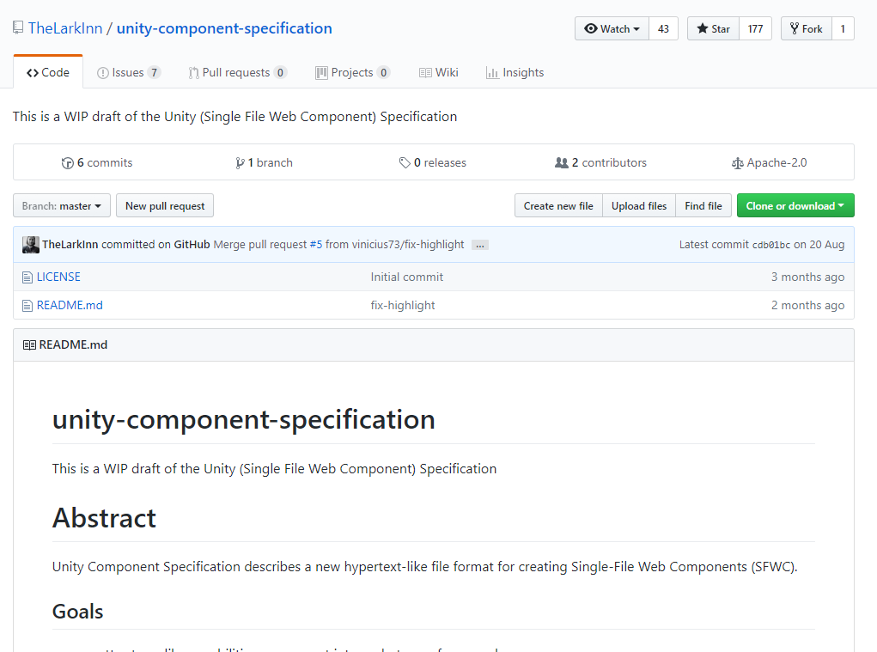Click New pull request button

point(165,206)
